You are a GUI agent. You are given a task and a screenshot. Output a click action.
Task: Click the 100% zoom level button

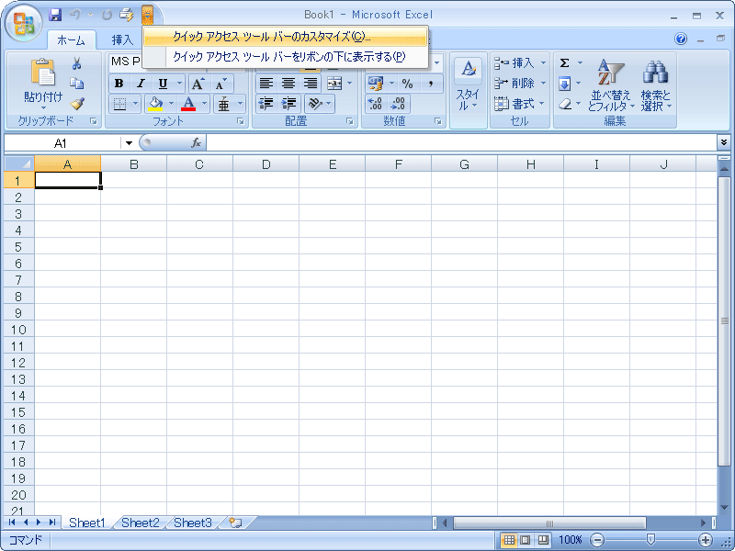click(x=571, y=540)
